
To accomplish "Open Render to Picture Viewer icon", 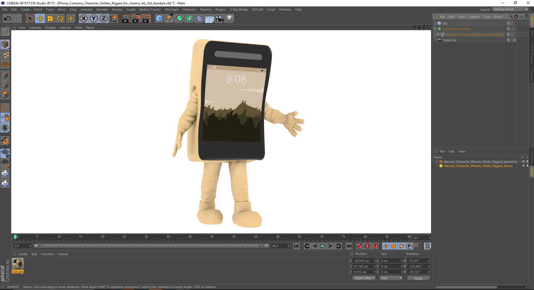I will pyautogui.click(x=136, y=19).
